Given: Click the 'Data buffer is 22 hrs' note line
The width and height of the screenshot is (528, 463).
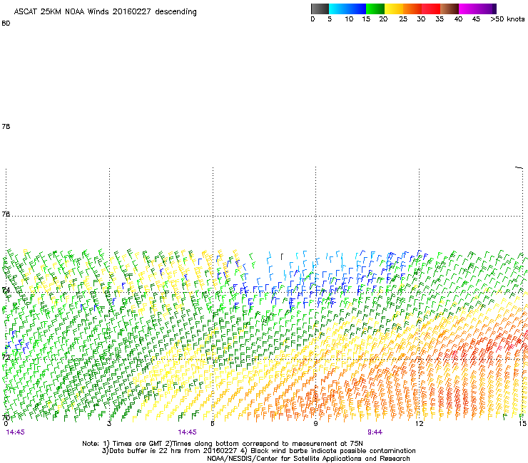Looking at the screenshot, I should point(258,451).
